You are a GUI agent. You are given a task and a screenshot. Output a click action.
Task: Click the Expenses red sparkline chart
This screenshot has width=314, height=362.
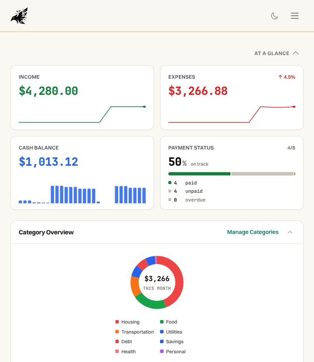232,114
